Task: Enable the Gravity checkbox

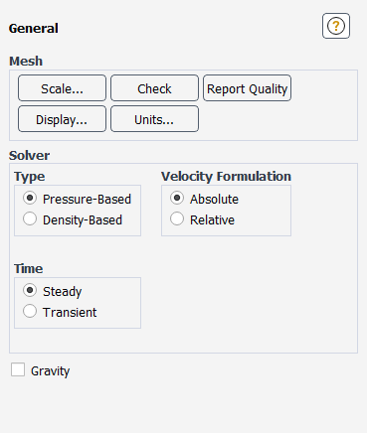Action: pyautogui.click(x=18, y=369)
